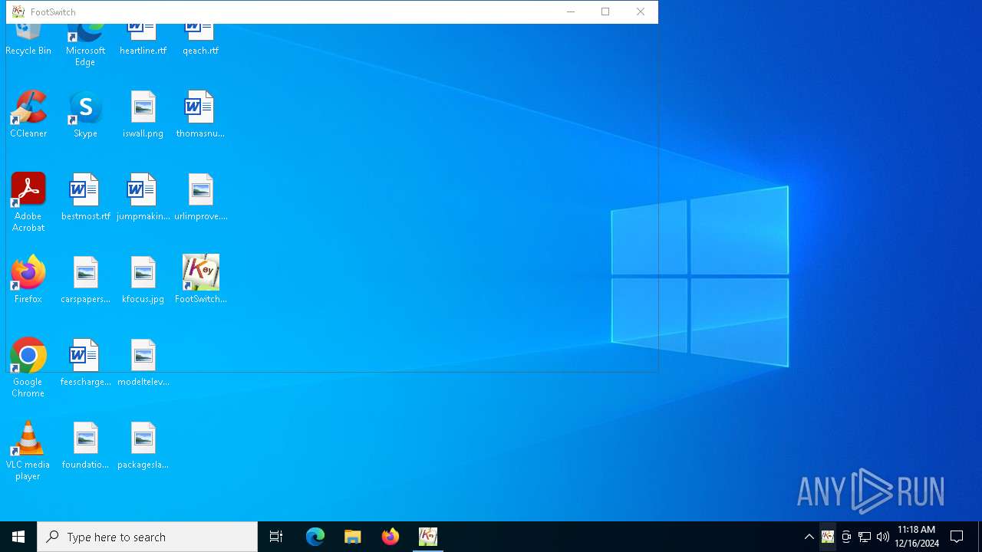Select the feescharge... Word document
The width and height of the screenshot is (982, 552).
coord(85,363)
